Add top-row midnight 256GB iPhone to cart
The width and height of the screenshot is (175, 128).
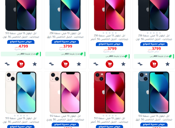pyautogui.click(x=154, y=64)
